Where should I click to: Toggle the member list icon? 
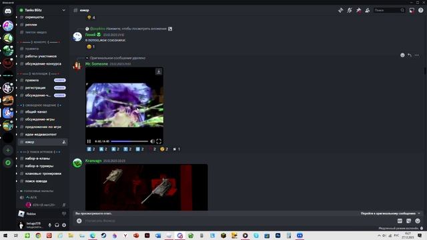point(368,11)
